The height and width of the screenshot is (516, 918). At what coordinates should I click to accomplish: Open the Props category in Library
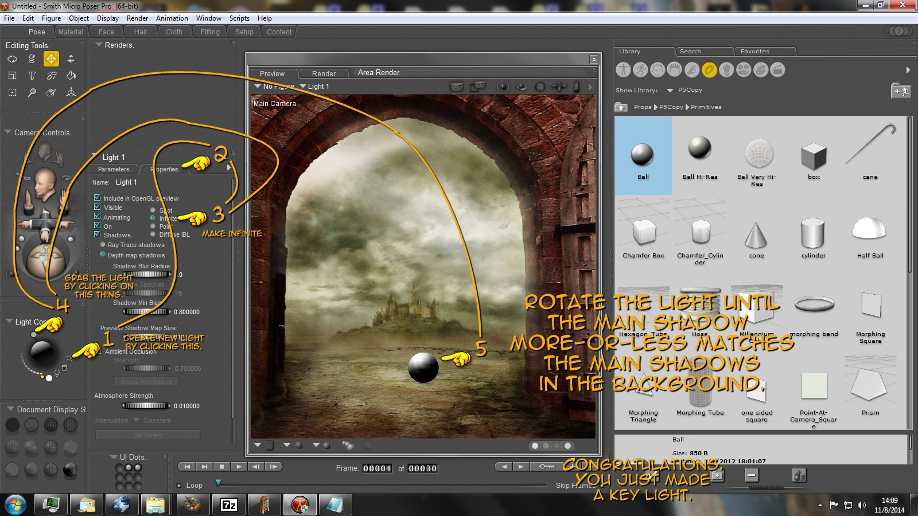tap(709, 70)
